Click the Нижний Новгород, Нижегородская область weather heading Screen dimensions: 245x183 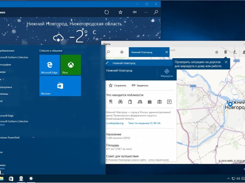coord(74,24)
